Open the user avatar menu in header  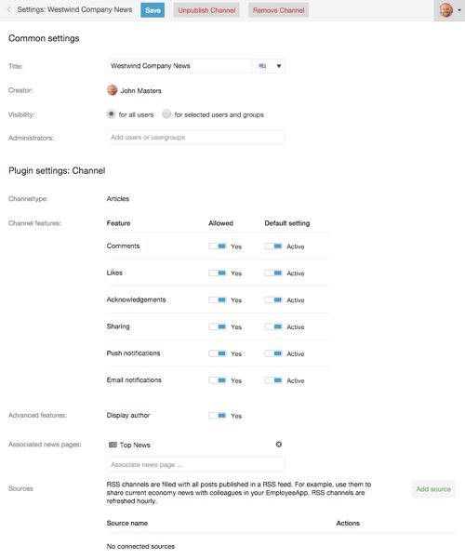click(446, 10)
